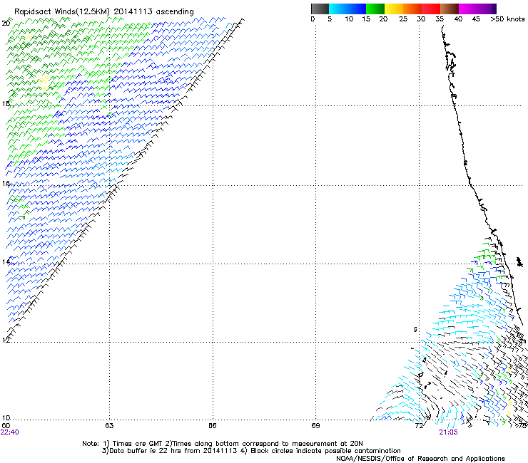This screenshot has height=463, width=528.
Task: Click the 'Note: 1) Times are GMT' line
Action: click(223, 444)
